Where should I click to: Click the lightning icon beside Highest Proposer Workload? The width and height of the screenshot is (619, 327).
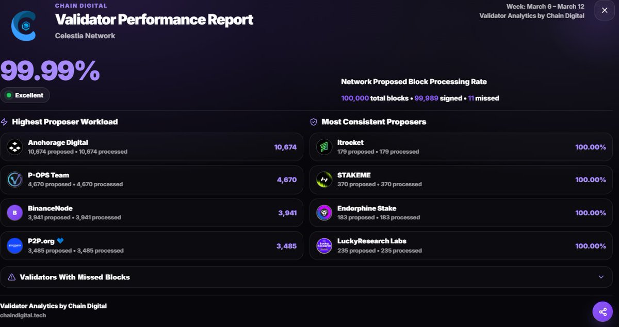5,122
